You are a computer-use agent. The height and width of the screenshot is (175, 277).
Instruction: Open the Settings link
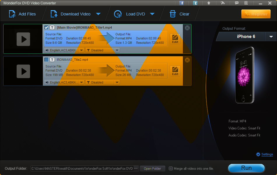click(267, 154)
